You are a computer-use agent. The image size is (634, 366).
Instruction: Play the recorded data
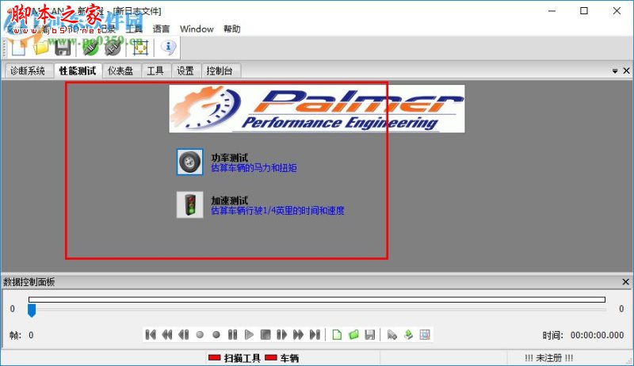click(x=249, y=334)
